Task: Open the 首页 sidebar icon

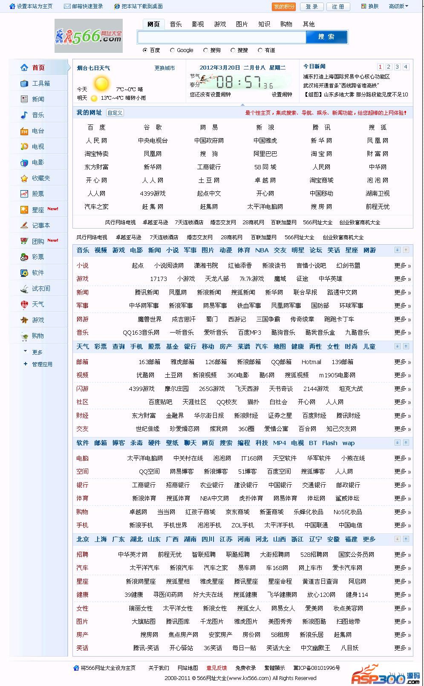Action: tap(24, 67)
